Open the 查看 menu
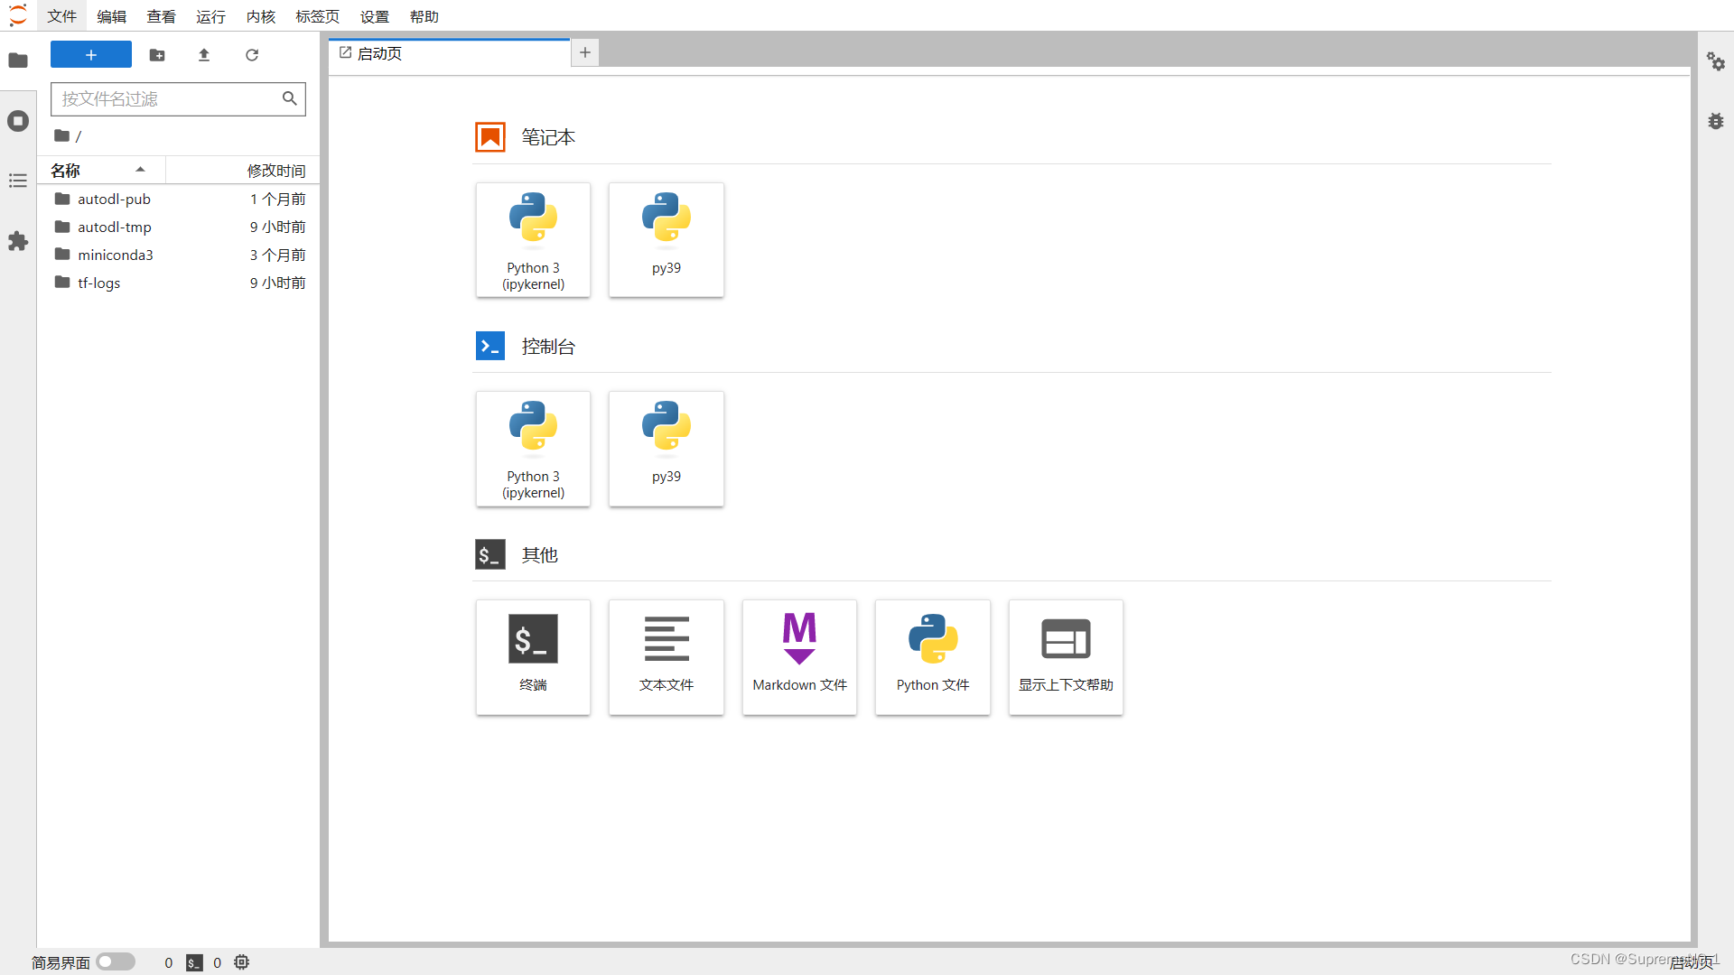 (x=162, y=16)
